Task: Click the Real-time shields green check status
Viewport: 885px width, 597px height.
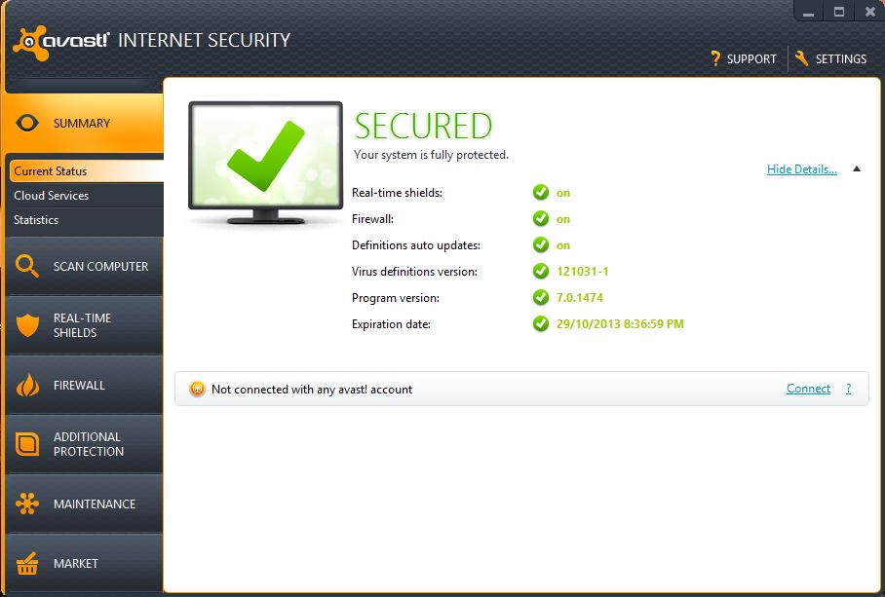Action: [x=541, y=192]
